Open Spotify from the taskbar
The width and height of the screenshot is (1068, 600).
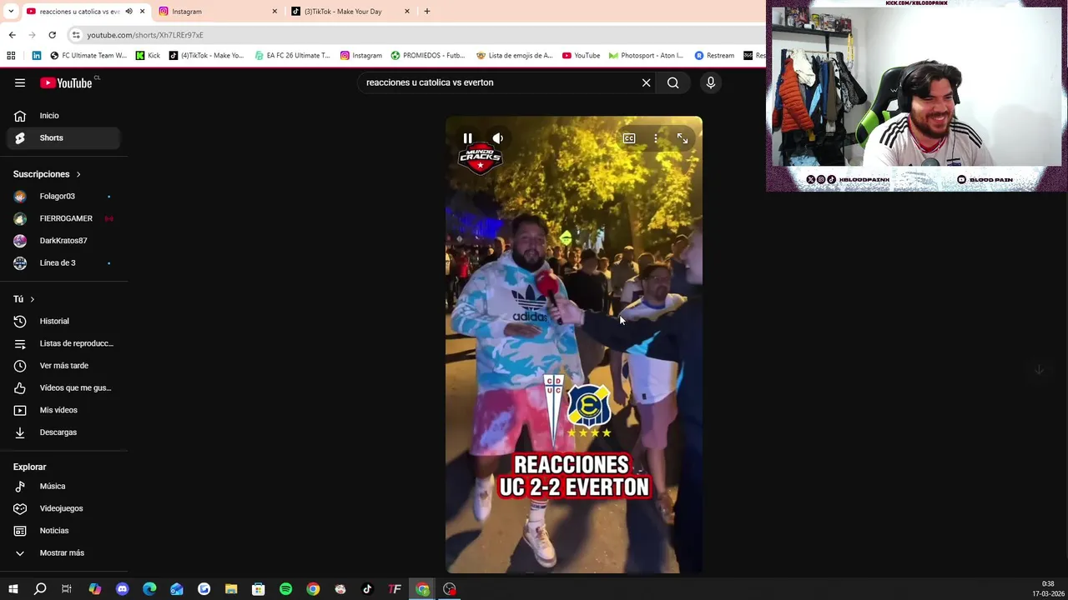[x=285, y=589]
